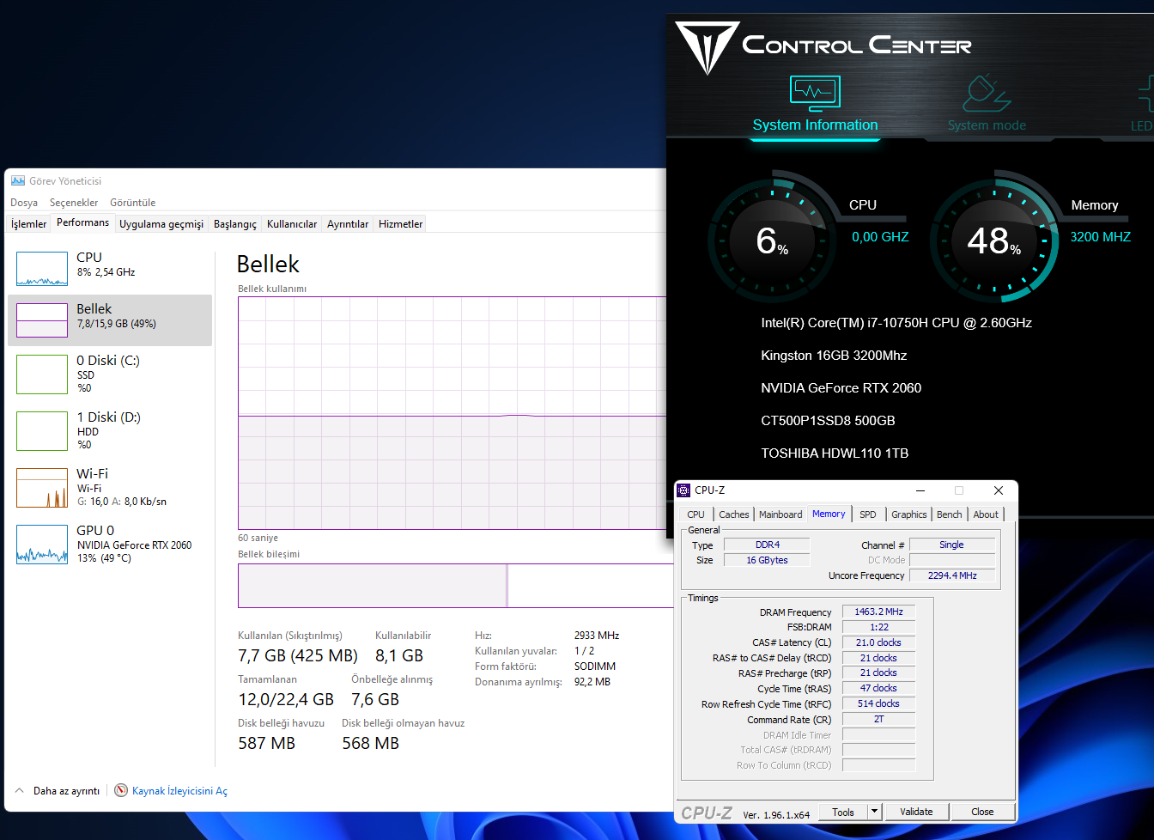The width and height of the screenshot is (1154, 840).
Task: Switch to Ayrıntılar tab
Action: click(348, 224)
